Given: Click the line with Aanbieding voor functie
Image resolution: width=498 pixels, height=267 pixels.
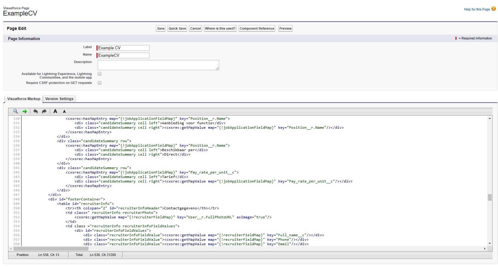Looking at the screenshot, I should 150,123.
